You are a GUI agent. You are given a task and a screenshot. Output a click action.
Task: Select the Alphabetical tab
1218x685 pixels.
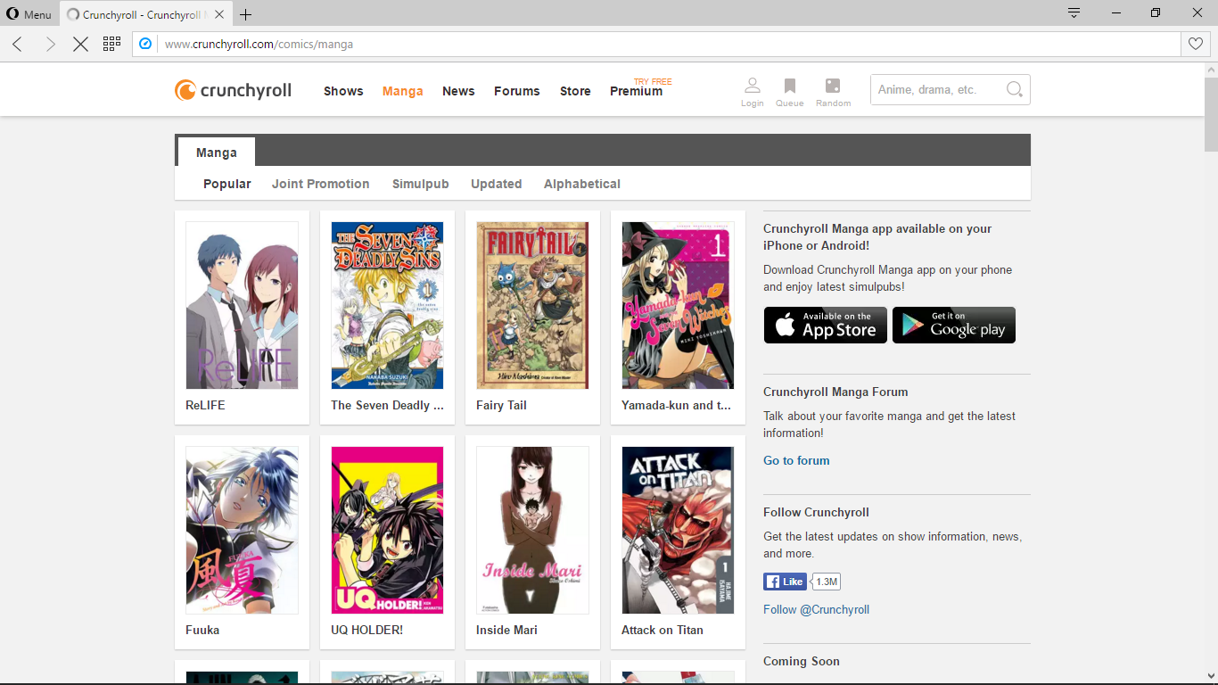point(582,184)
